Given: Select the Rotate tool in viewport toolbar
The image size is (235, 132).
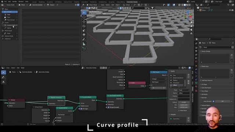Looking at the screenshot, I should [84, 26].
